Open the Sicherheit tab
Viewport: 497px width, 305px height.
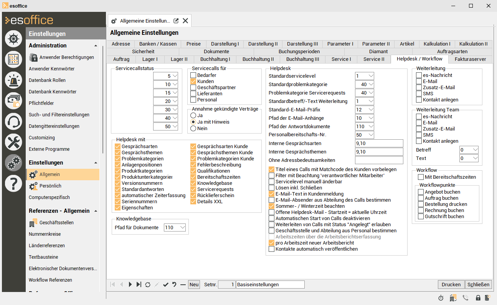pyautogui.click(x=143, y=52)
